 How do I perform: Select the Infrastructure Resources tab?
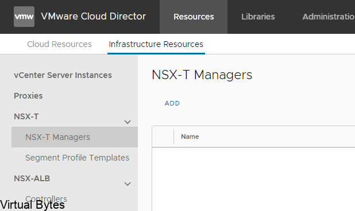[156, 44]
